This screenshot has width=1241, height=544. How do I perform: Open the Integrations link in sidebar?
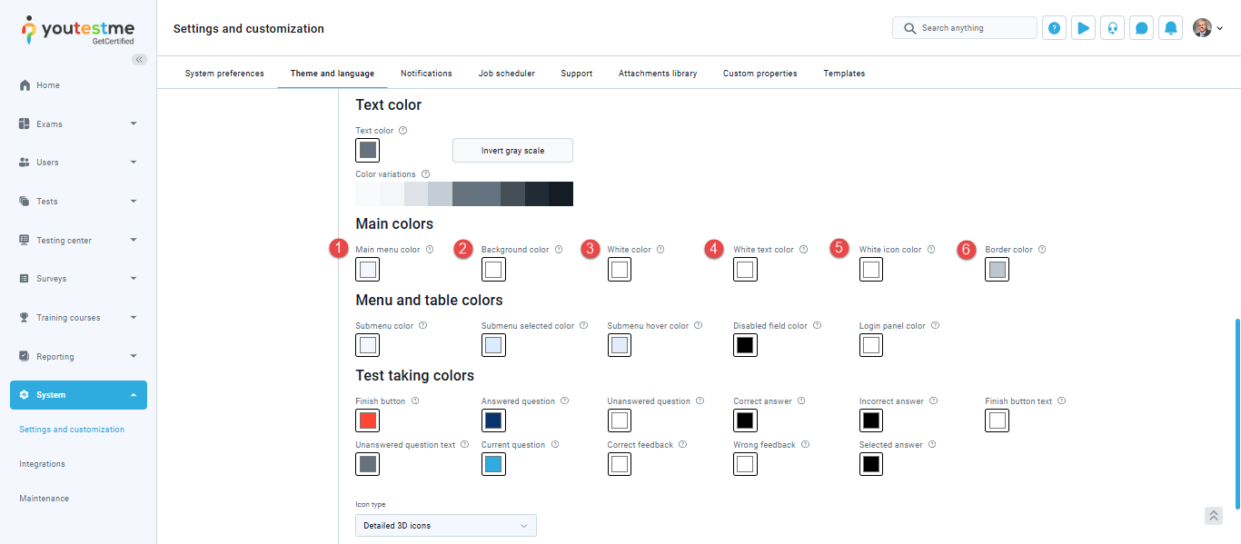(43, 464)
